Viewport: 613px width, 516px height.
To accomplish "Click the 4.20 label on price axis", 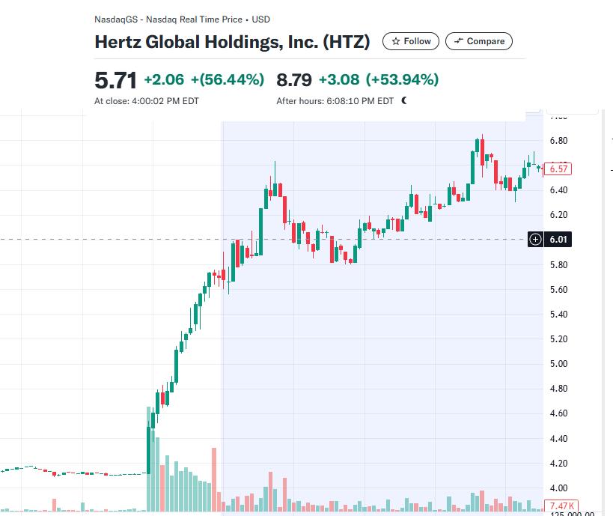I will click(x=558, y=464).
